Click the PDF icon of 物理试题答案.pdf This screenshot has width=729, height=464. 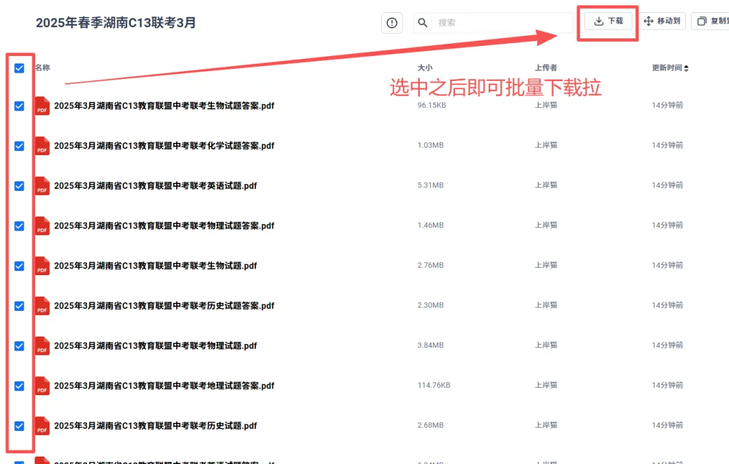(x=41, y=225)
